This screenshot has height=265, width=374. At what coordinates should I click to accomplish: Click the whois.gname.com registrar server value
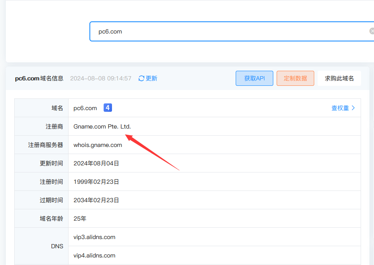[x=98, y=145]
